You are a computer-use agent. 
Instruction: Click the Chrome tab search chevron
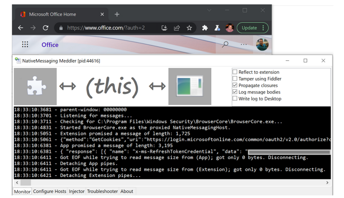tap(209, 10)
